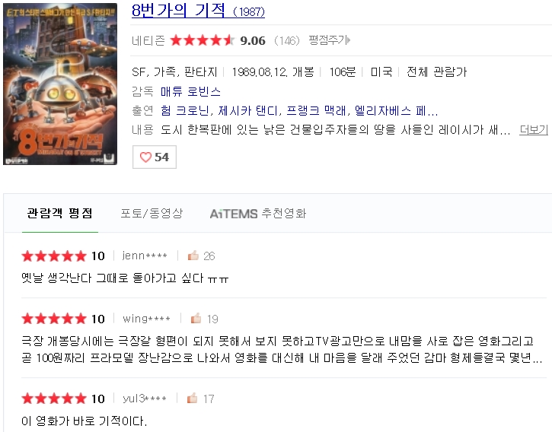This screenshot has height=432, width=552.
Task: Click the netizen red star rating icons
Action: coord(203,40)
